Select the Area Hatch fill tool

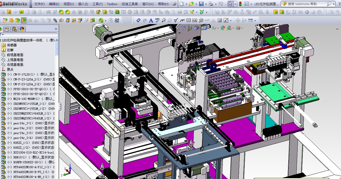219,20
